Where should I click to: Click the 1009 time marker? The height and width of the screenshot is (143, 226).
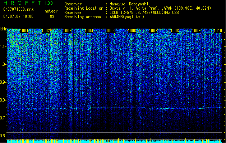click(x=196, y=31)
